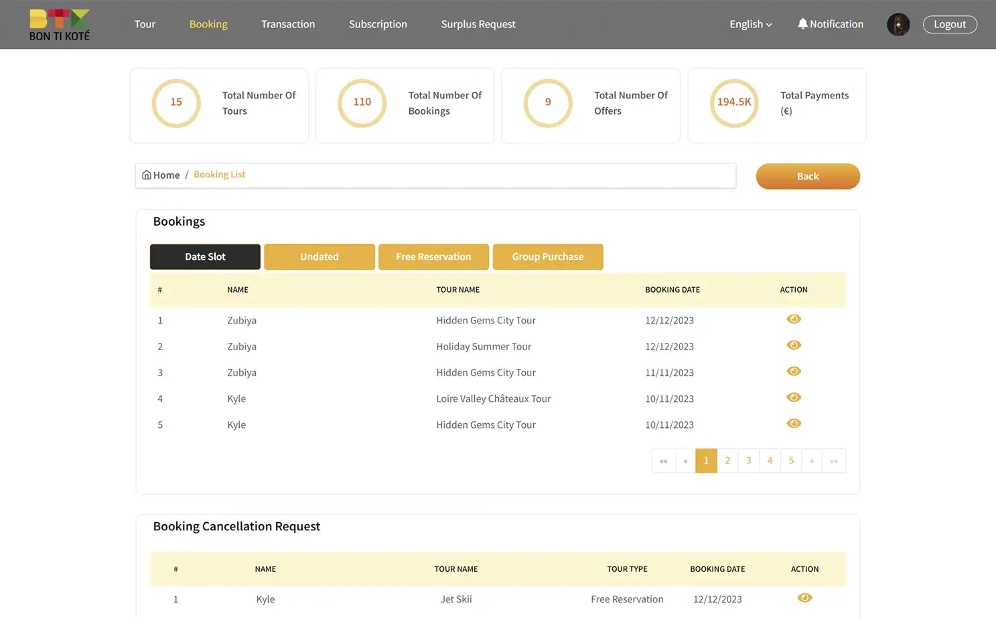
Task: View Kyle's Loire Valley Châteaux Tour booking
Action: pos(794,397)
